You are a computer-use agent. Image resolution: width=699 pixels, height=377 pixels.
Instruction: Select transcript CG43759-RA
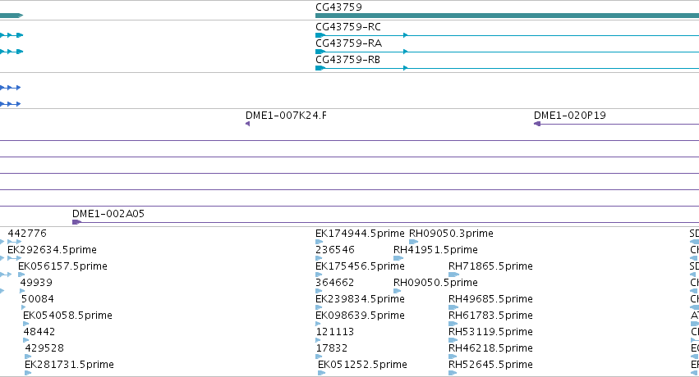pos(348,43)
